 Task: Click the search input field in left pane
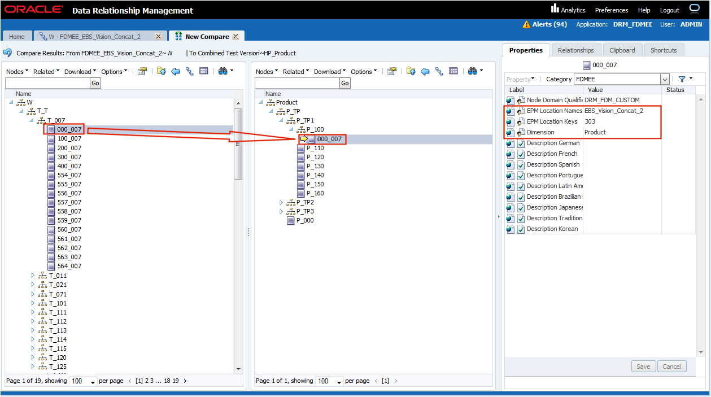pyautogui.click(x=47, y=83)
